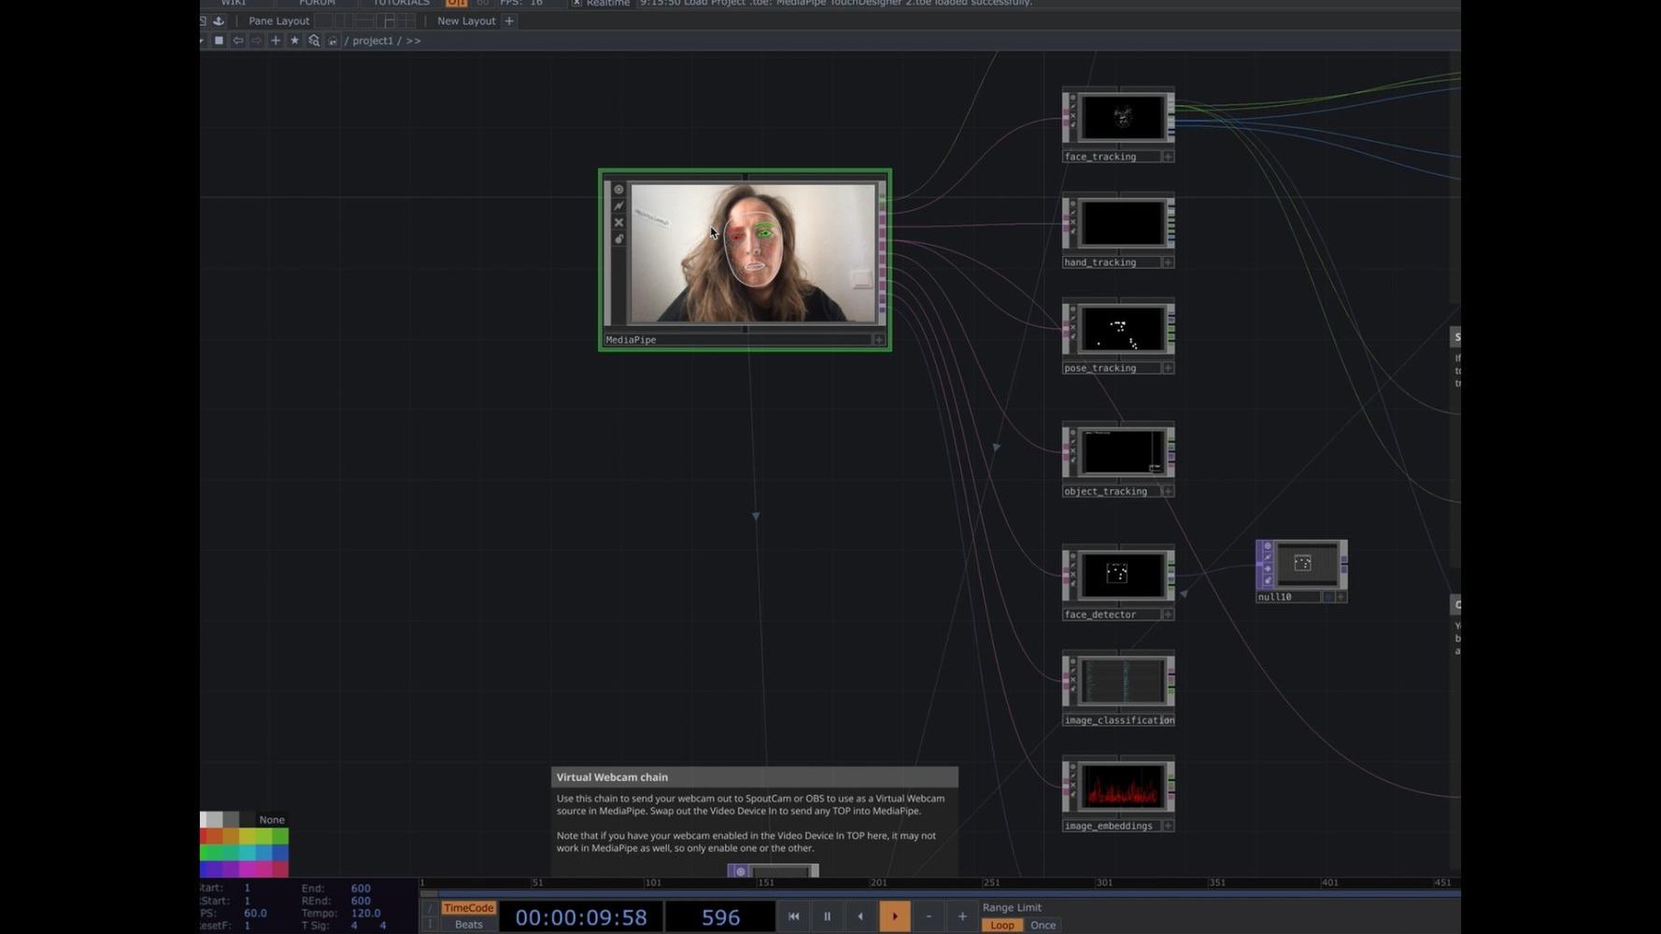The width and height of the screenshot is (1661, 934).
Task: Click the play forward button
Action: point(894,916)
